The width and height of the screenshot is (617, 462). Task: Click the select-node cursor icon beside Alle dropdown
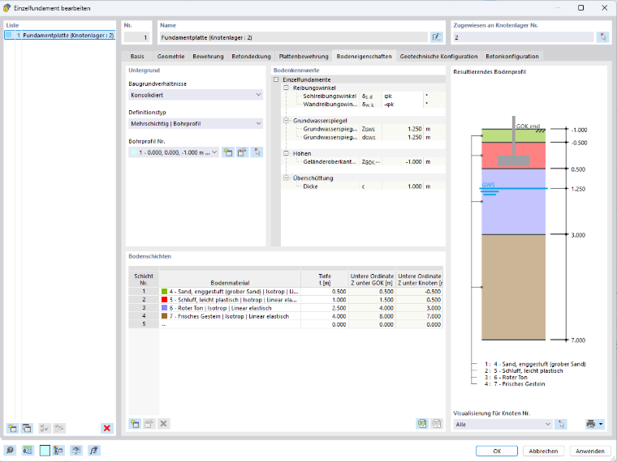click(561, 424)
